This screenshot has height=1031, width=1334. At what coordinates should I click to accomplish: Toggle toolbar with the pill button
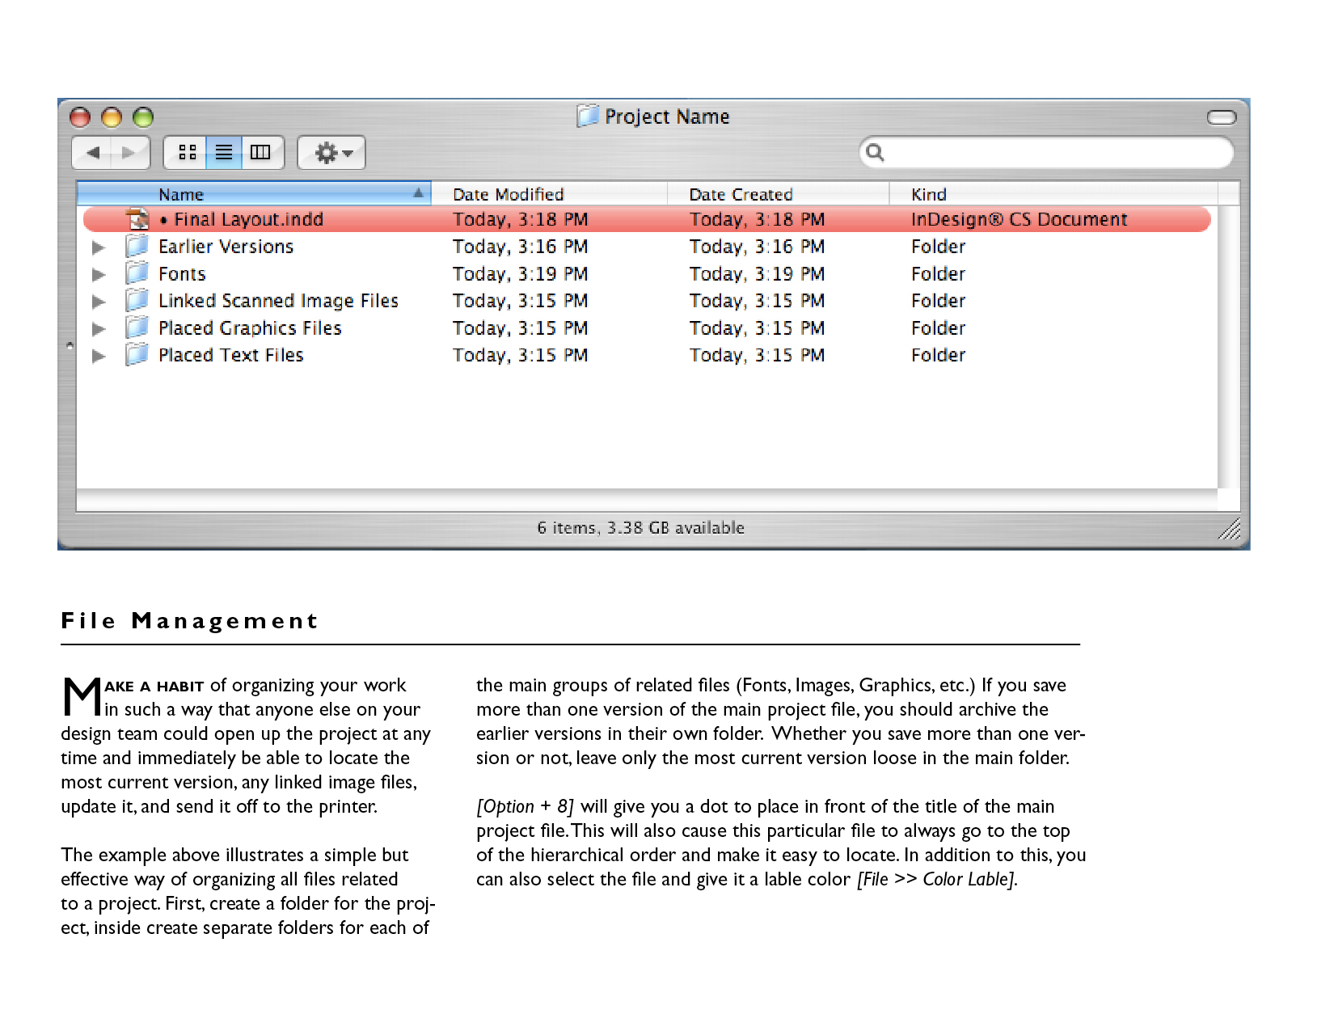(1221, 118)
